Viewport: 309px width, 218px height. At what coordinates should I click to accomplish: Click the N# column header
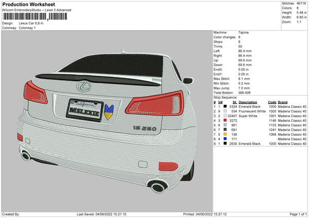point(220,102)
